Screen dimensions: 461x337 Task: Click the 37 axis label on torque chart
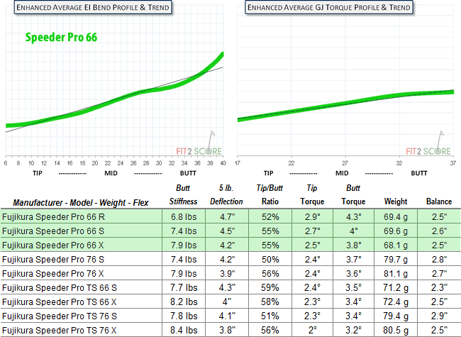(453, 163)
